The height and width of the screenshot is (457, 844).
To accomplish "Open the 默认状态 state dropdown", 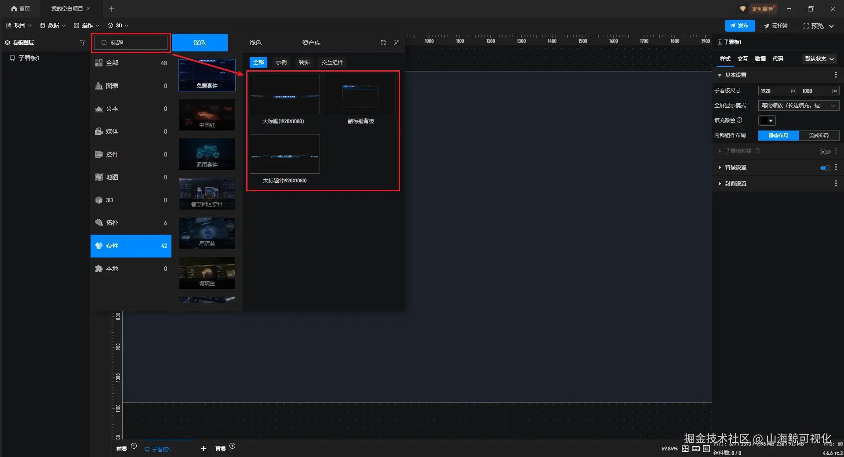I will click(819, 59).
